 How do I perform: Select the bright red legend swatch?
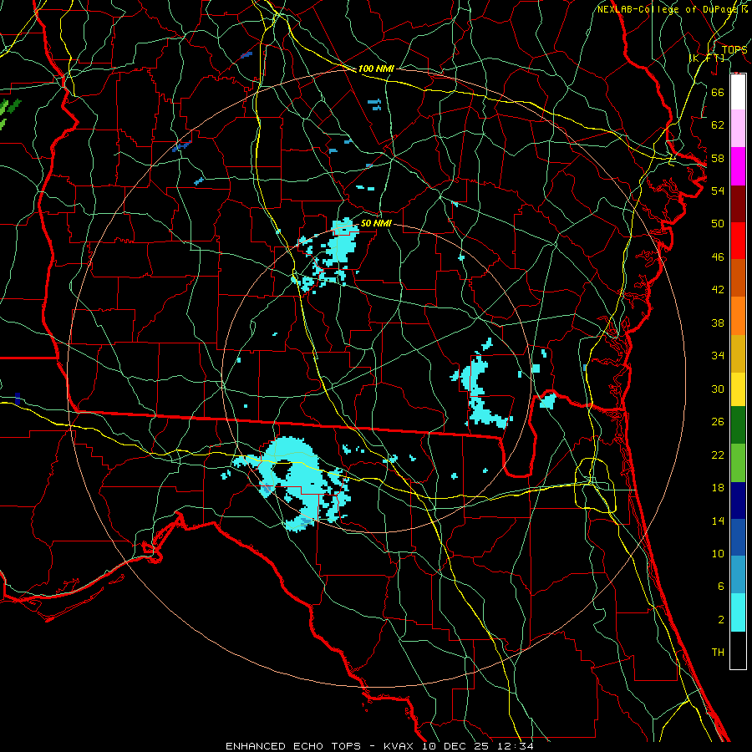click(x=738, y=241)
